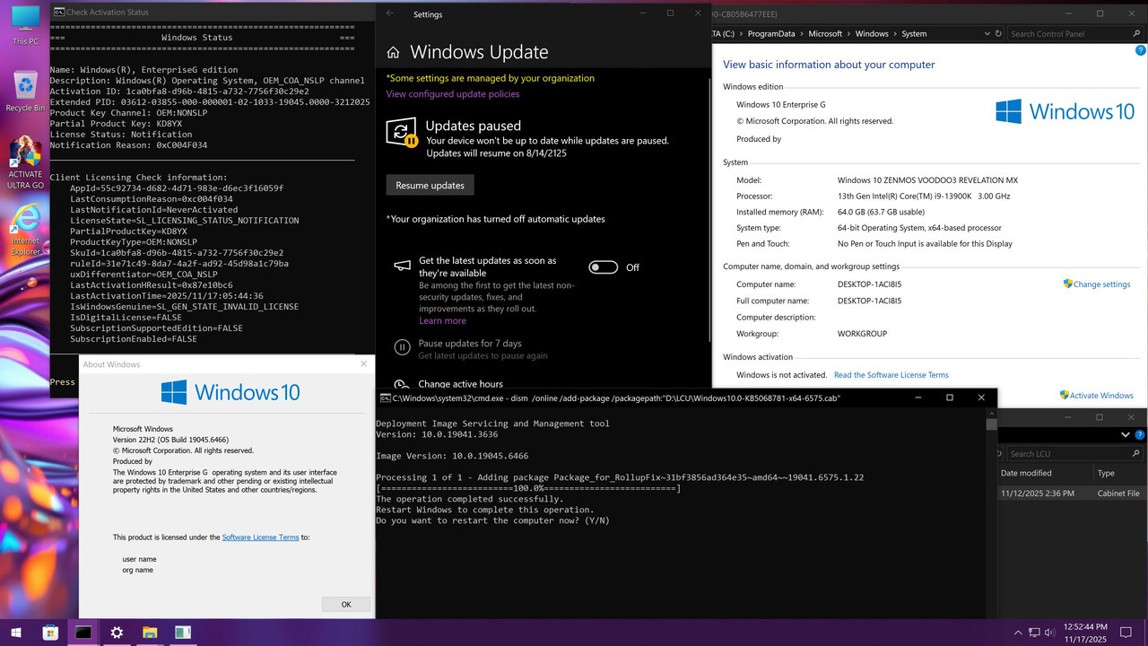Click the pause icon beside Pause updates
The image size is (1148, 646).
tap(403, 347)
